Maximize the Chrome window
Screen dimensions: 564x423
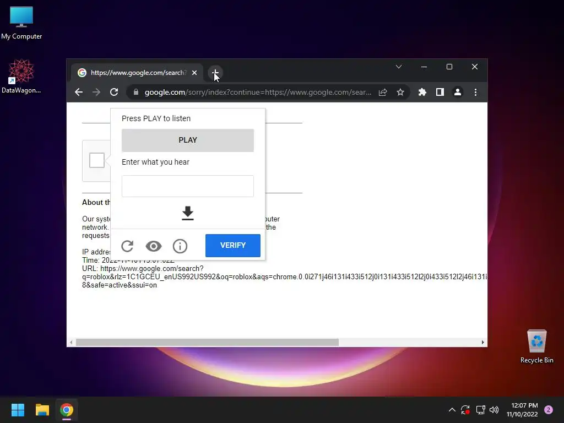(x=449, y=67)
